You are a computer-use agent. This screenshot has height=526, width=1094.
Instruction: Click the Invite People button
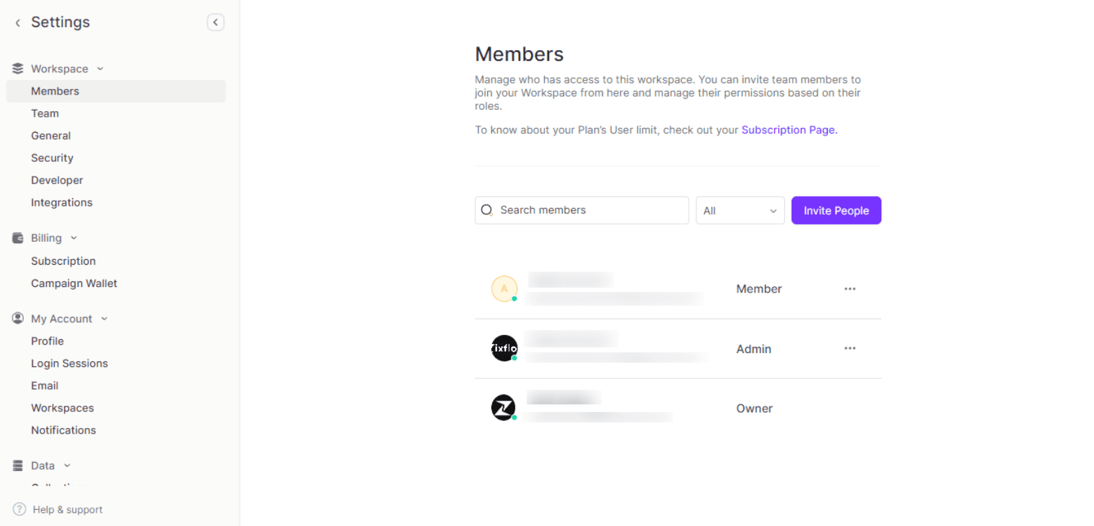click(836, 210)
